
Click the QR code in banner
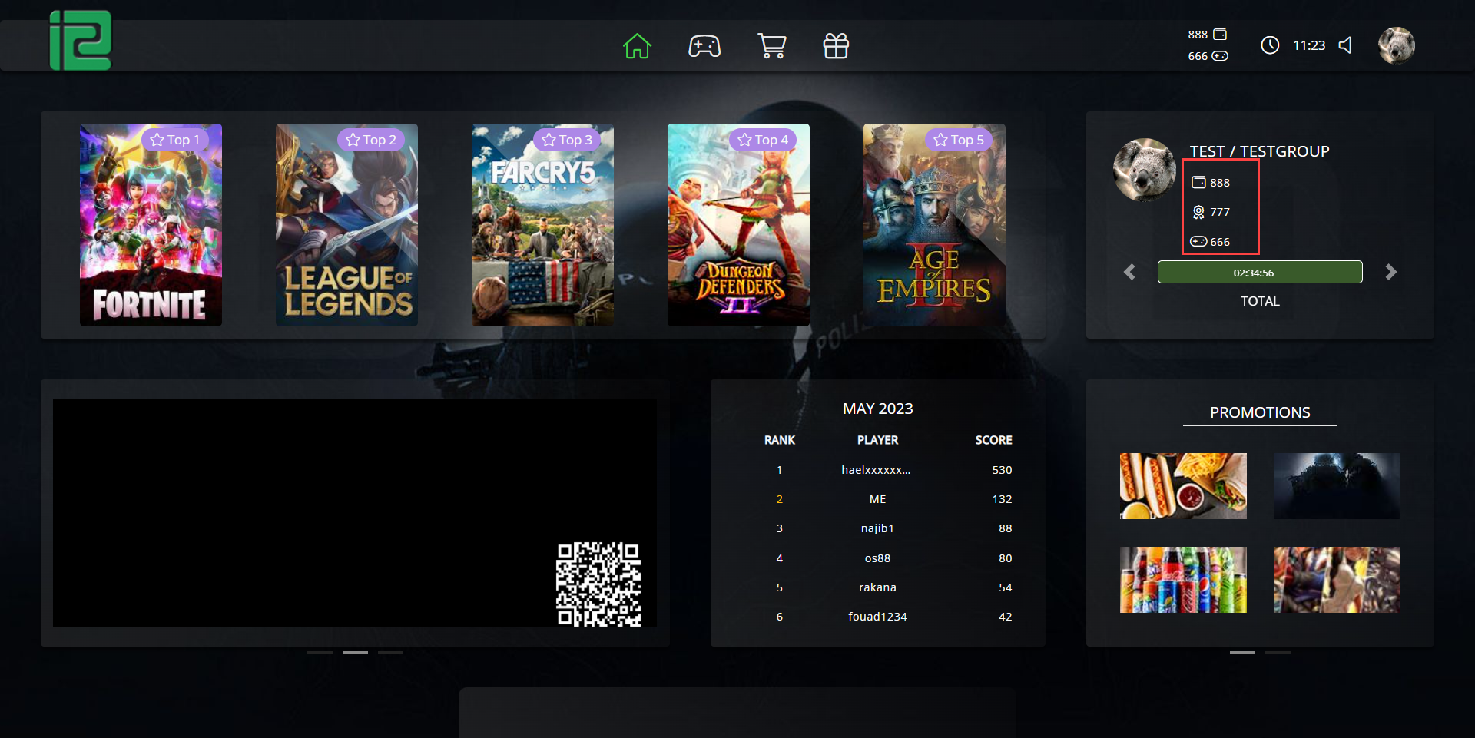(x=598, y=584)
